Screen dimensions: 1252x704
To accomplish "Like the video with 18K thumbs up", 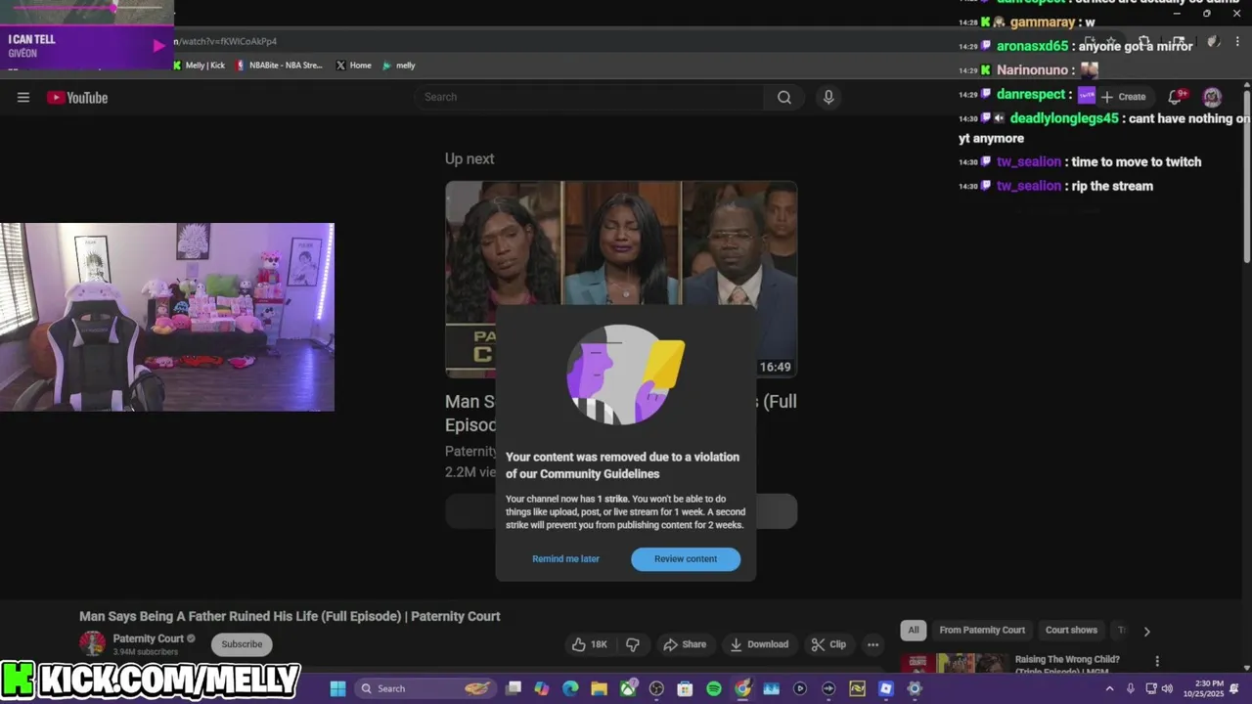I will click(590, 644).
